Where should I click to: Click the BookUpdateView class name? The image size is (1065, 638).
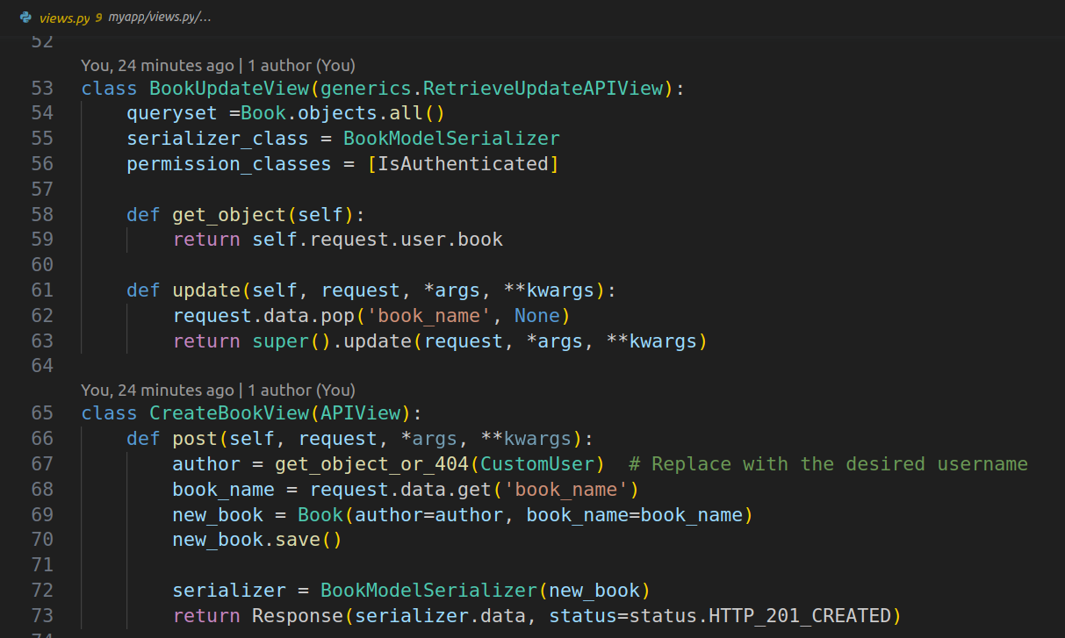point(229,88)
